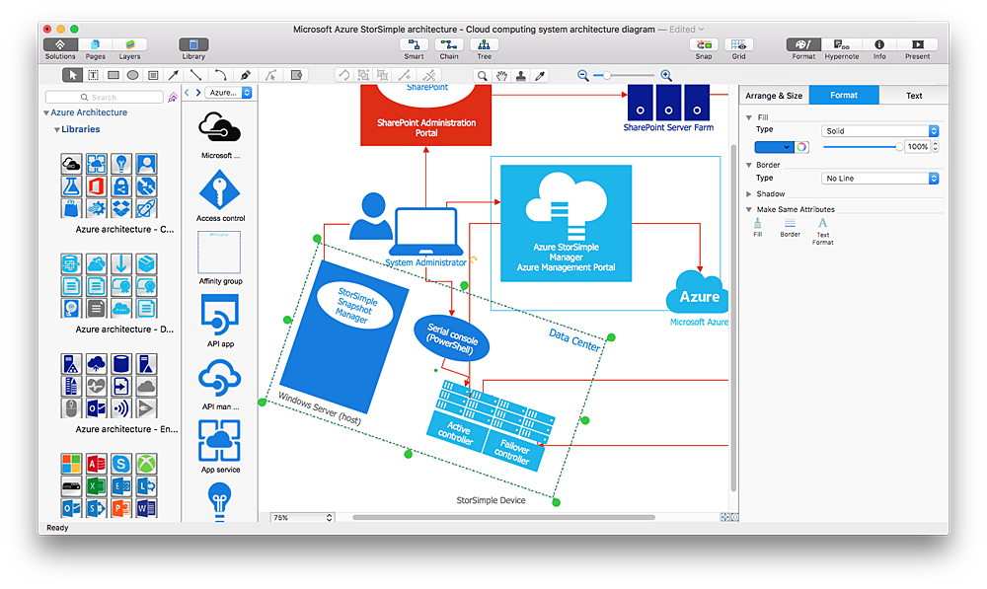The height and width of the screenshot is (589, 987).
Task: Open the Fill Type dropdown showing Solid
Action: (x=878, y=130)
